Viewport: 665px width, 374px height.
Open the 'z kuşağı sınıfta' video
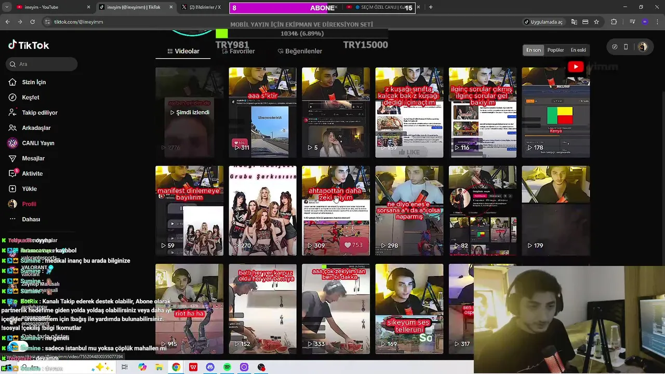pyautogui.click(x=409, y=112)
